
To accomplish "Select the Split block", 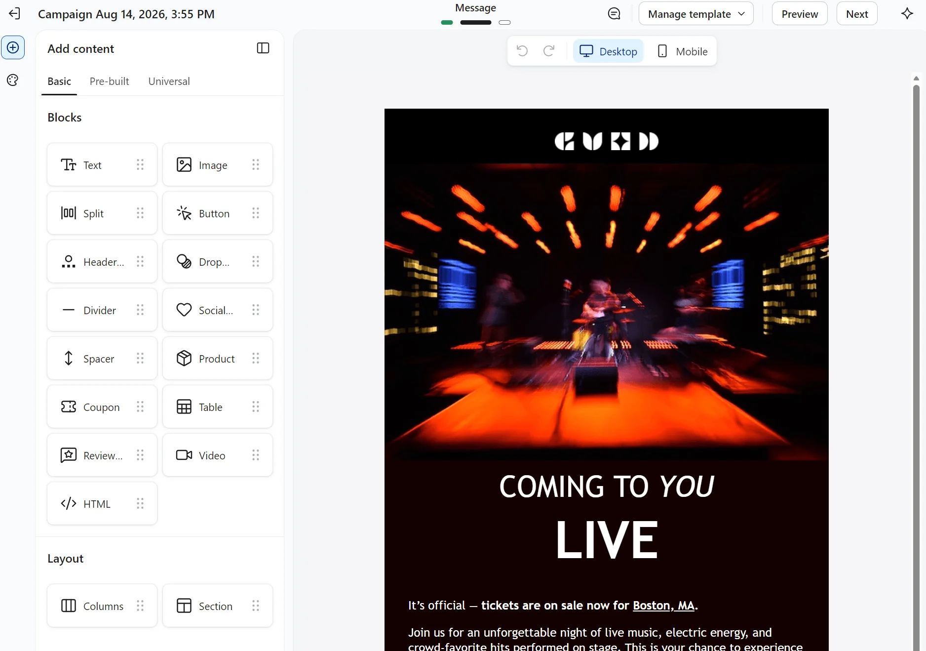I will point(102,213).
